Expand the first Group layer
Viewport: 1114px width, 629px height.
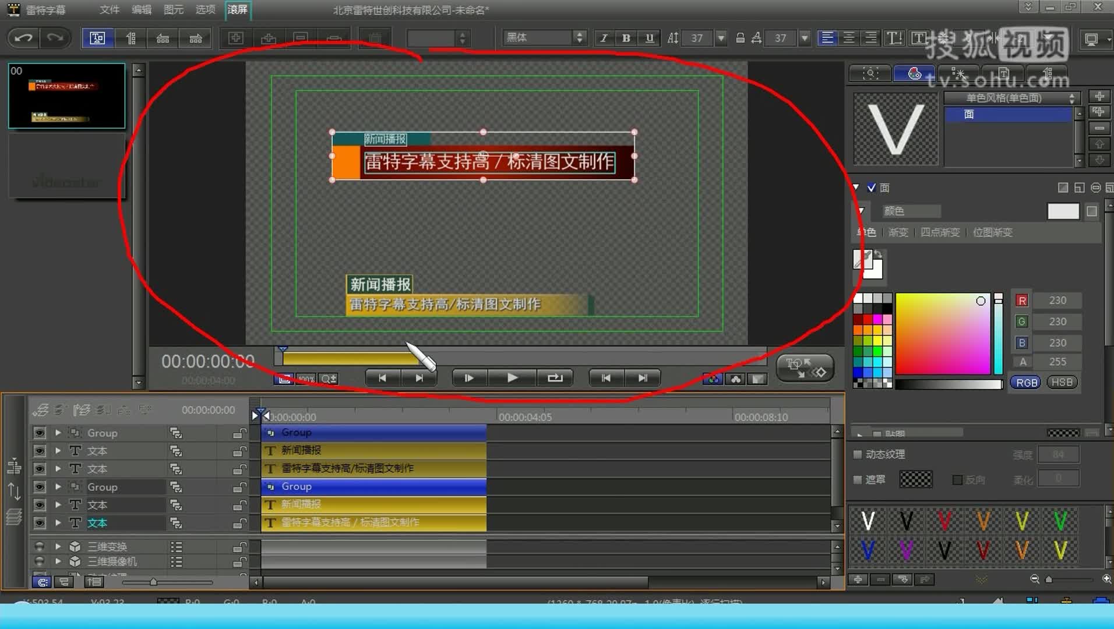(x=58, y=433)
